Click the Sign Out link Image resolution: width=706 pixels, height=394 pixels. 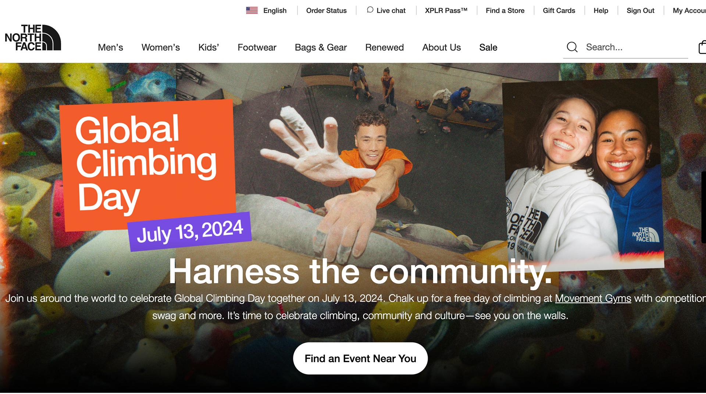coord(640,11)
